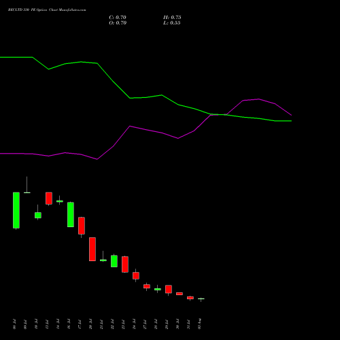The image size is (340, 340).
Task: Click the high value H: 0.75
Action: coord(172,18)
